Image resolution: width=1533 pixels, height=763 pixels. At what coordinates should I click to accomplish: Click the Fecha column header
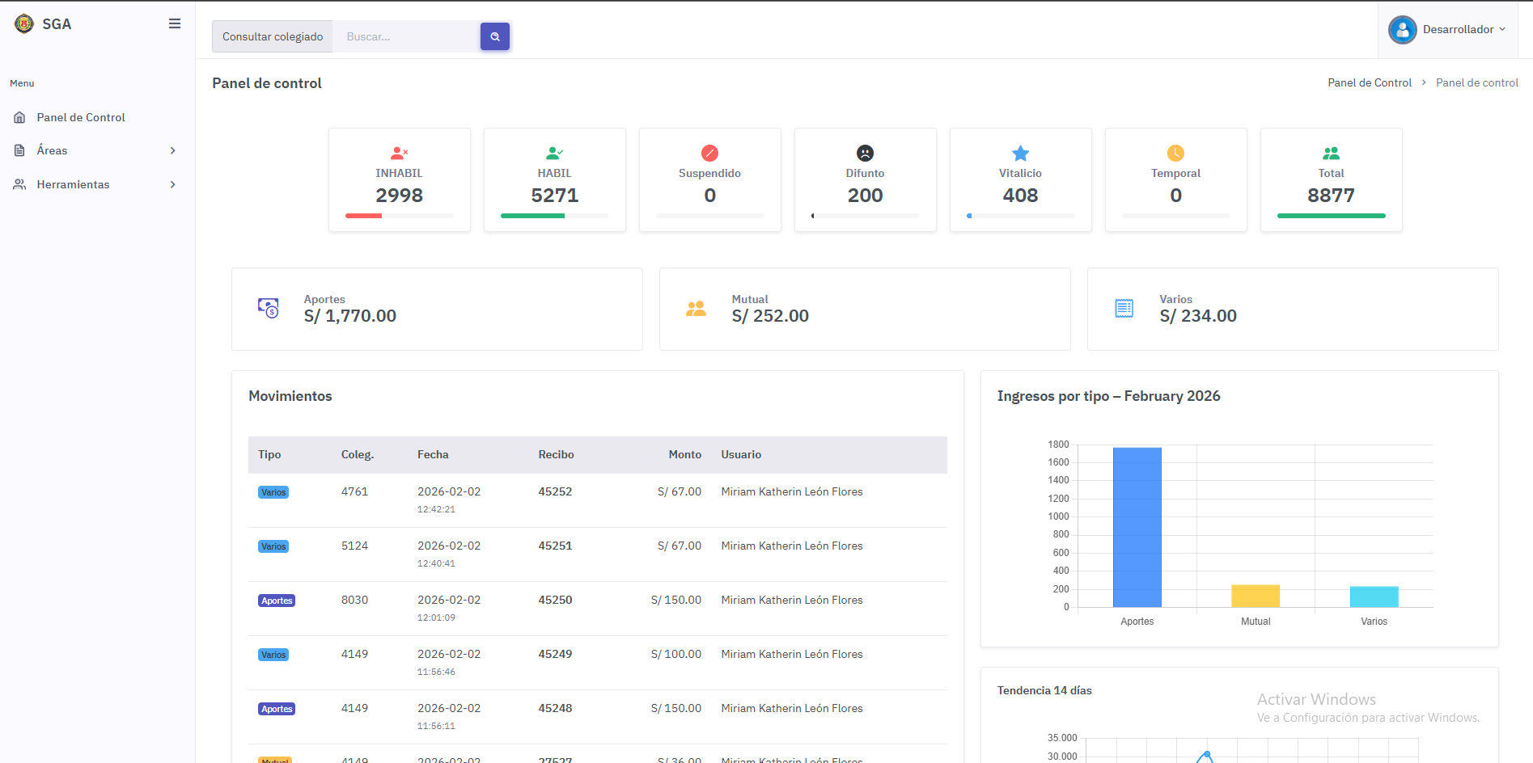point(433,454)
